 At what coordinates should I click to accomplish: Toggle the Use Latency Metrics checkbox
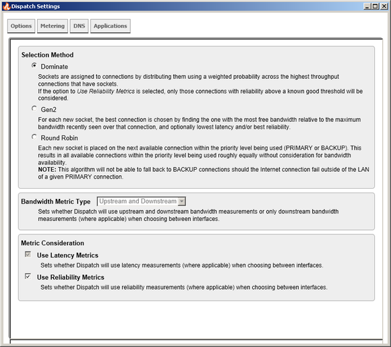28,254
